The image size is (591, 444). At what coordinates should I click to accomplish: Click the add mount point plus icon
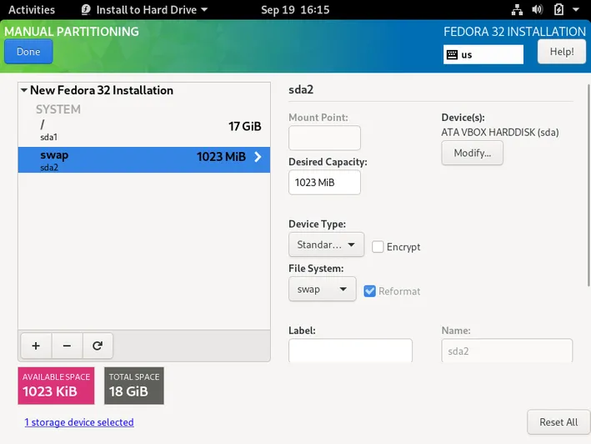pos(36,346)
